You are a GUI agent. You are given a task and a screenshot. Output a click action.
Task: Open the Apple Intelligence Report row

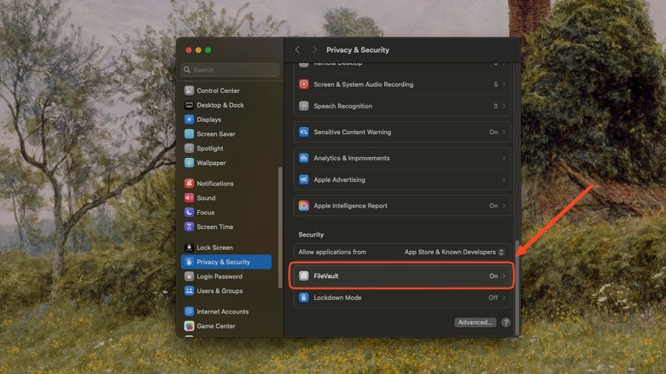[x=401, y=206]
